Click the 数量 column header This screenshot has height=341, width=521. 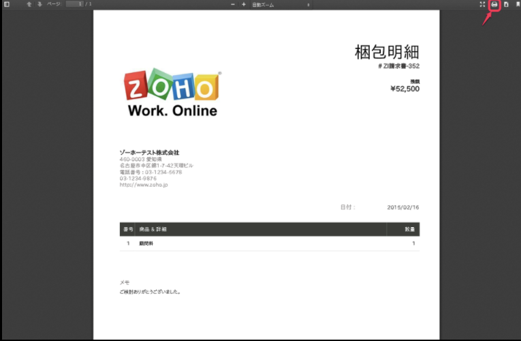click(410, 229)
